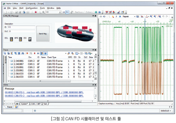The height and width of the screenshot is (123, 176).
Task: Click the undo arrow in the Scope toolbar
Action: coord(163,17)
